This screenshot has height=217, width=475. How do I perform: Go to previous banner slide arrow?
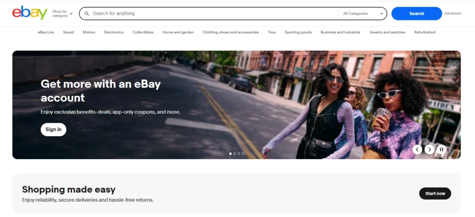pos(417,149)
